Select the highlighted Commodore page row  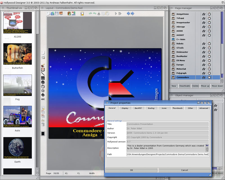195,77
